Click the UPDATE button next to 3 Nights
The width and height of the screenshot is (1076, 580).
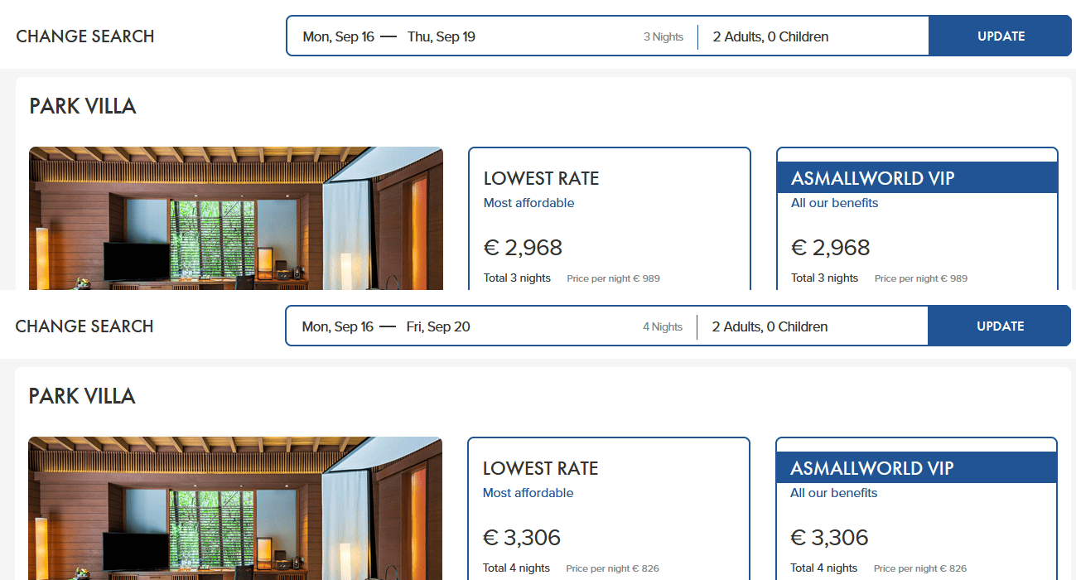(1001, 36)
